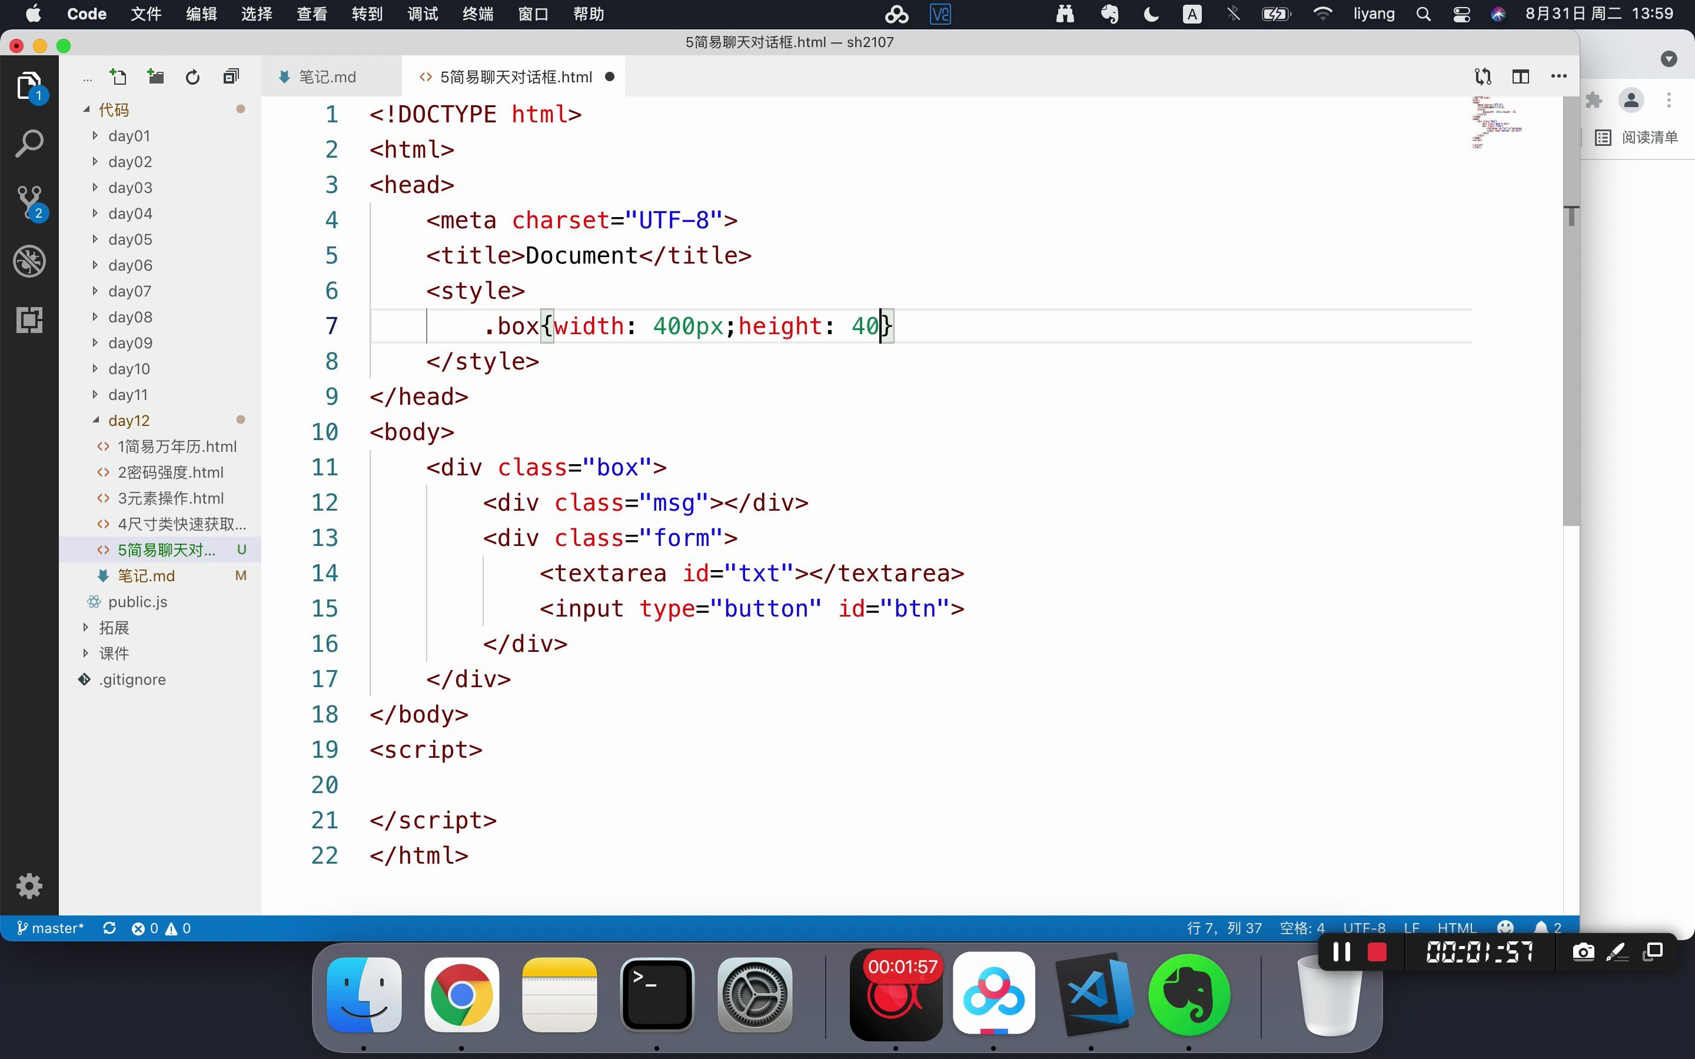
Task: Open Control Center in menu bar
Action: coord(1461,14)
